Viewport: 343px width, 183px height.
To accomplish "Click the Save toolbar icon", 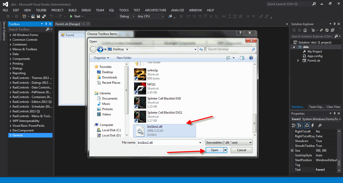I will click(x=39, y=16).
